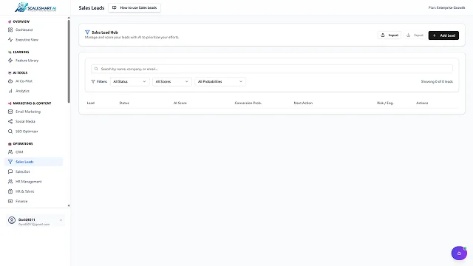Click the Conversion Prob. column header
Image resolution: width=473 pixels, height=266 pixels.
click(x=248, y=103)
